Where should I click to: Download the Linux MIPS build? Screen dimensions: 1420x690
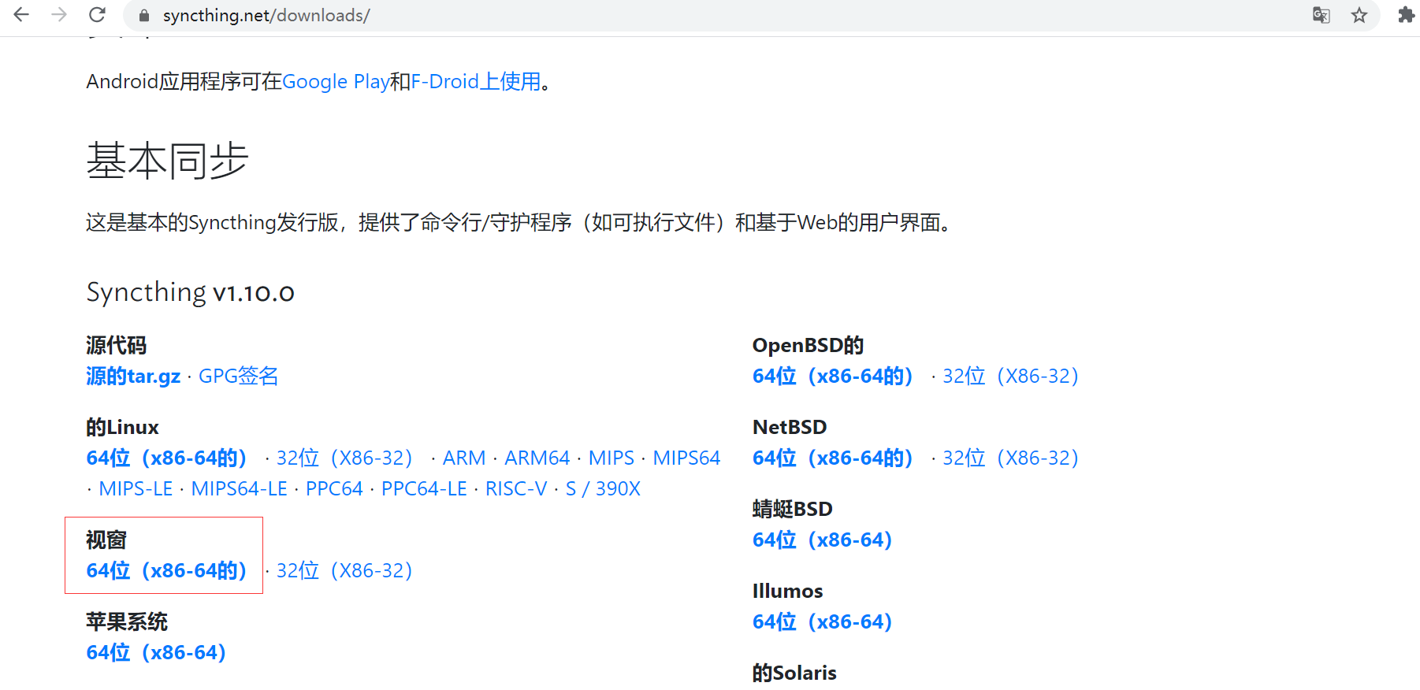click(x=611, y=458)
